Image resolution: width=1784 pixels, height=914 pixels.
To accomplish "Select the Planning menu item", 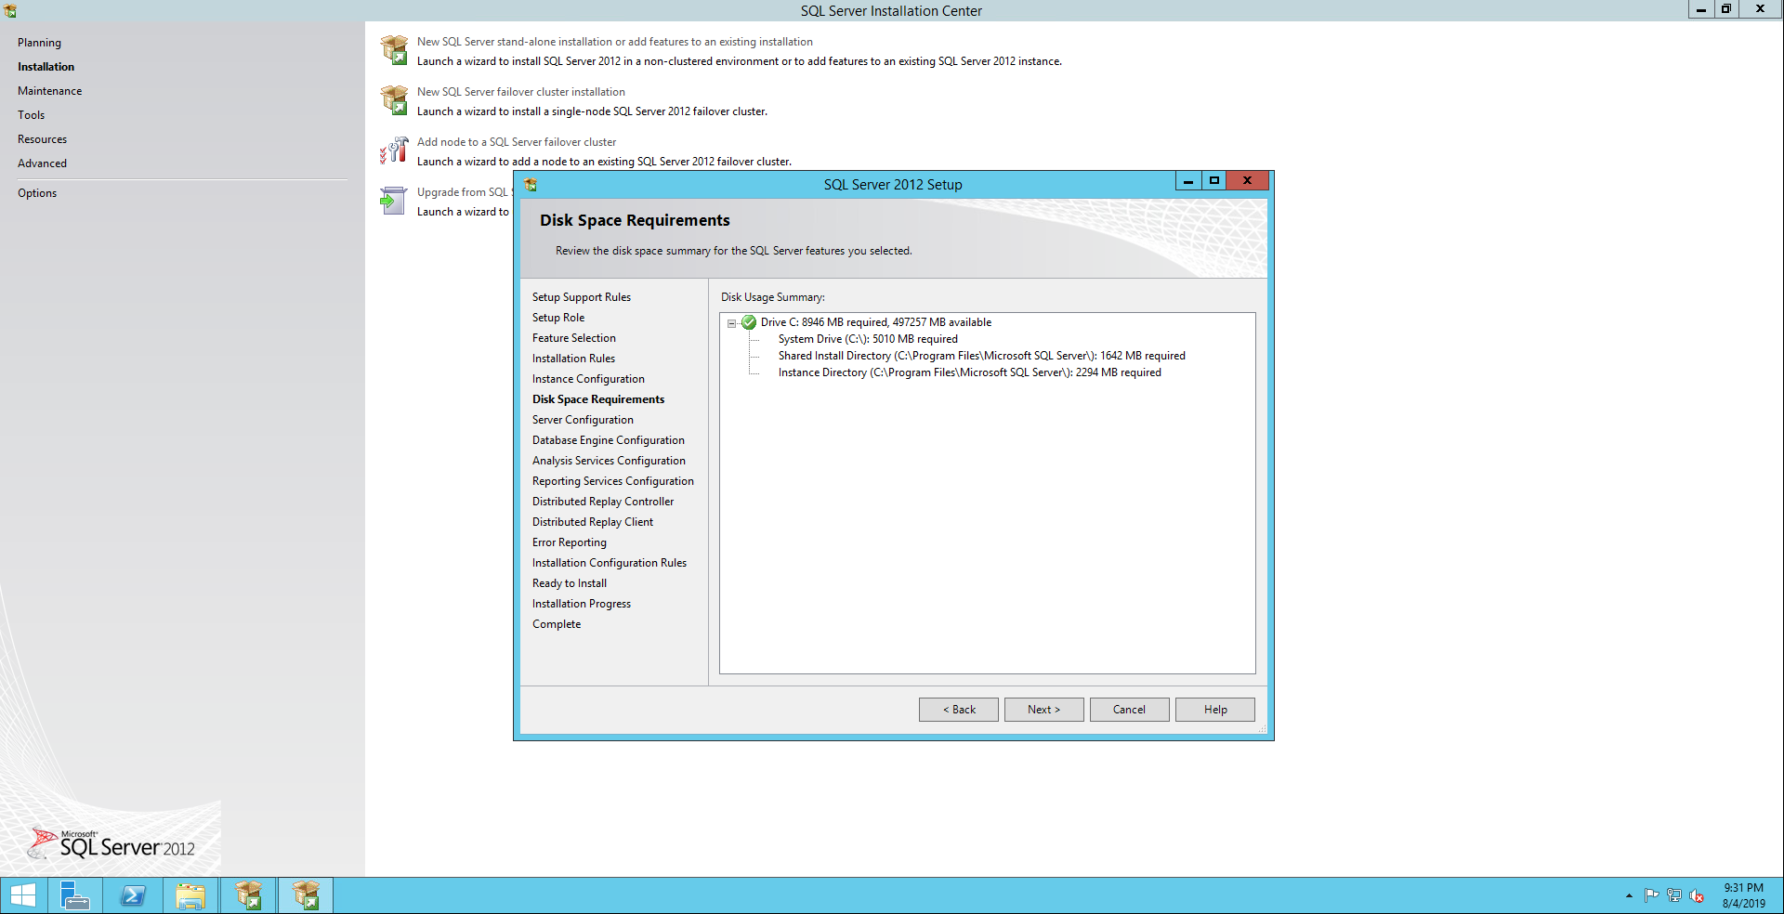I will 39,43.
